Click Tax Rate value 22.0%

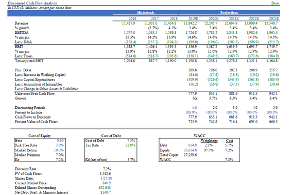[x=130, y=145]
